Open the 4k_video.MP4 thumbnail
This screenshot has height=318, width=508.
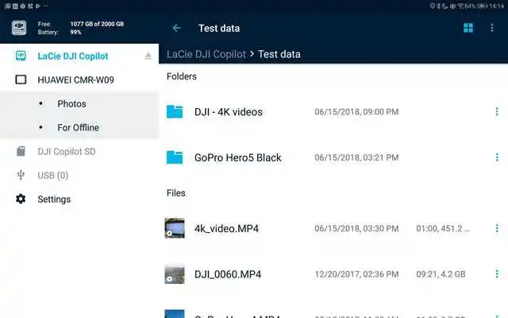pos(175,228)
